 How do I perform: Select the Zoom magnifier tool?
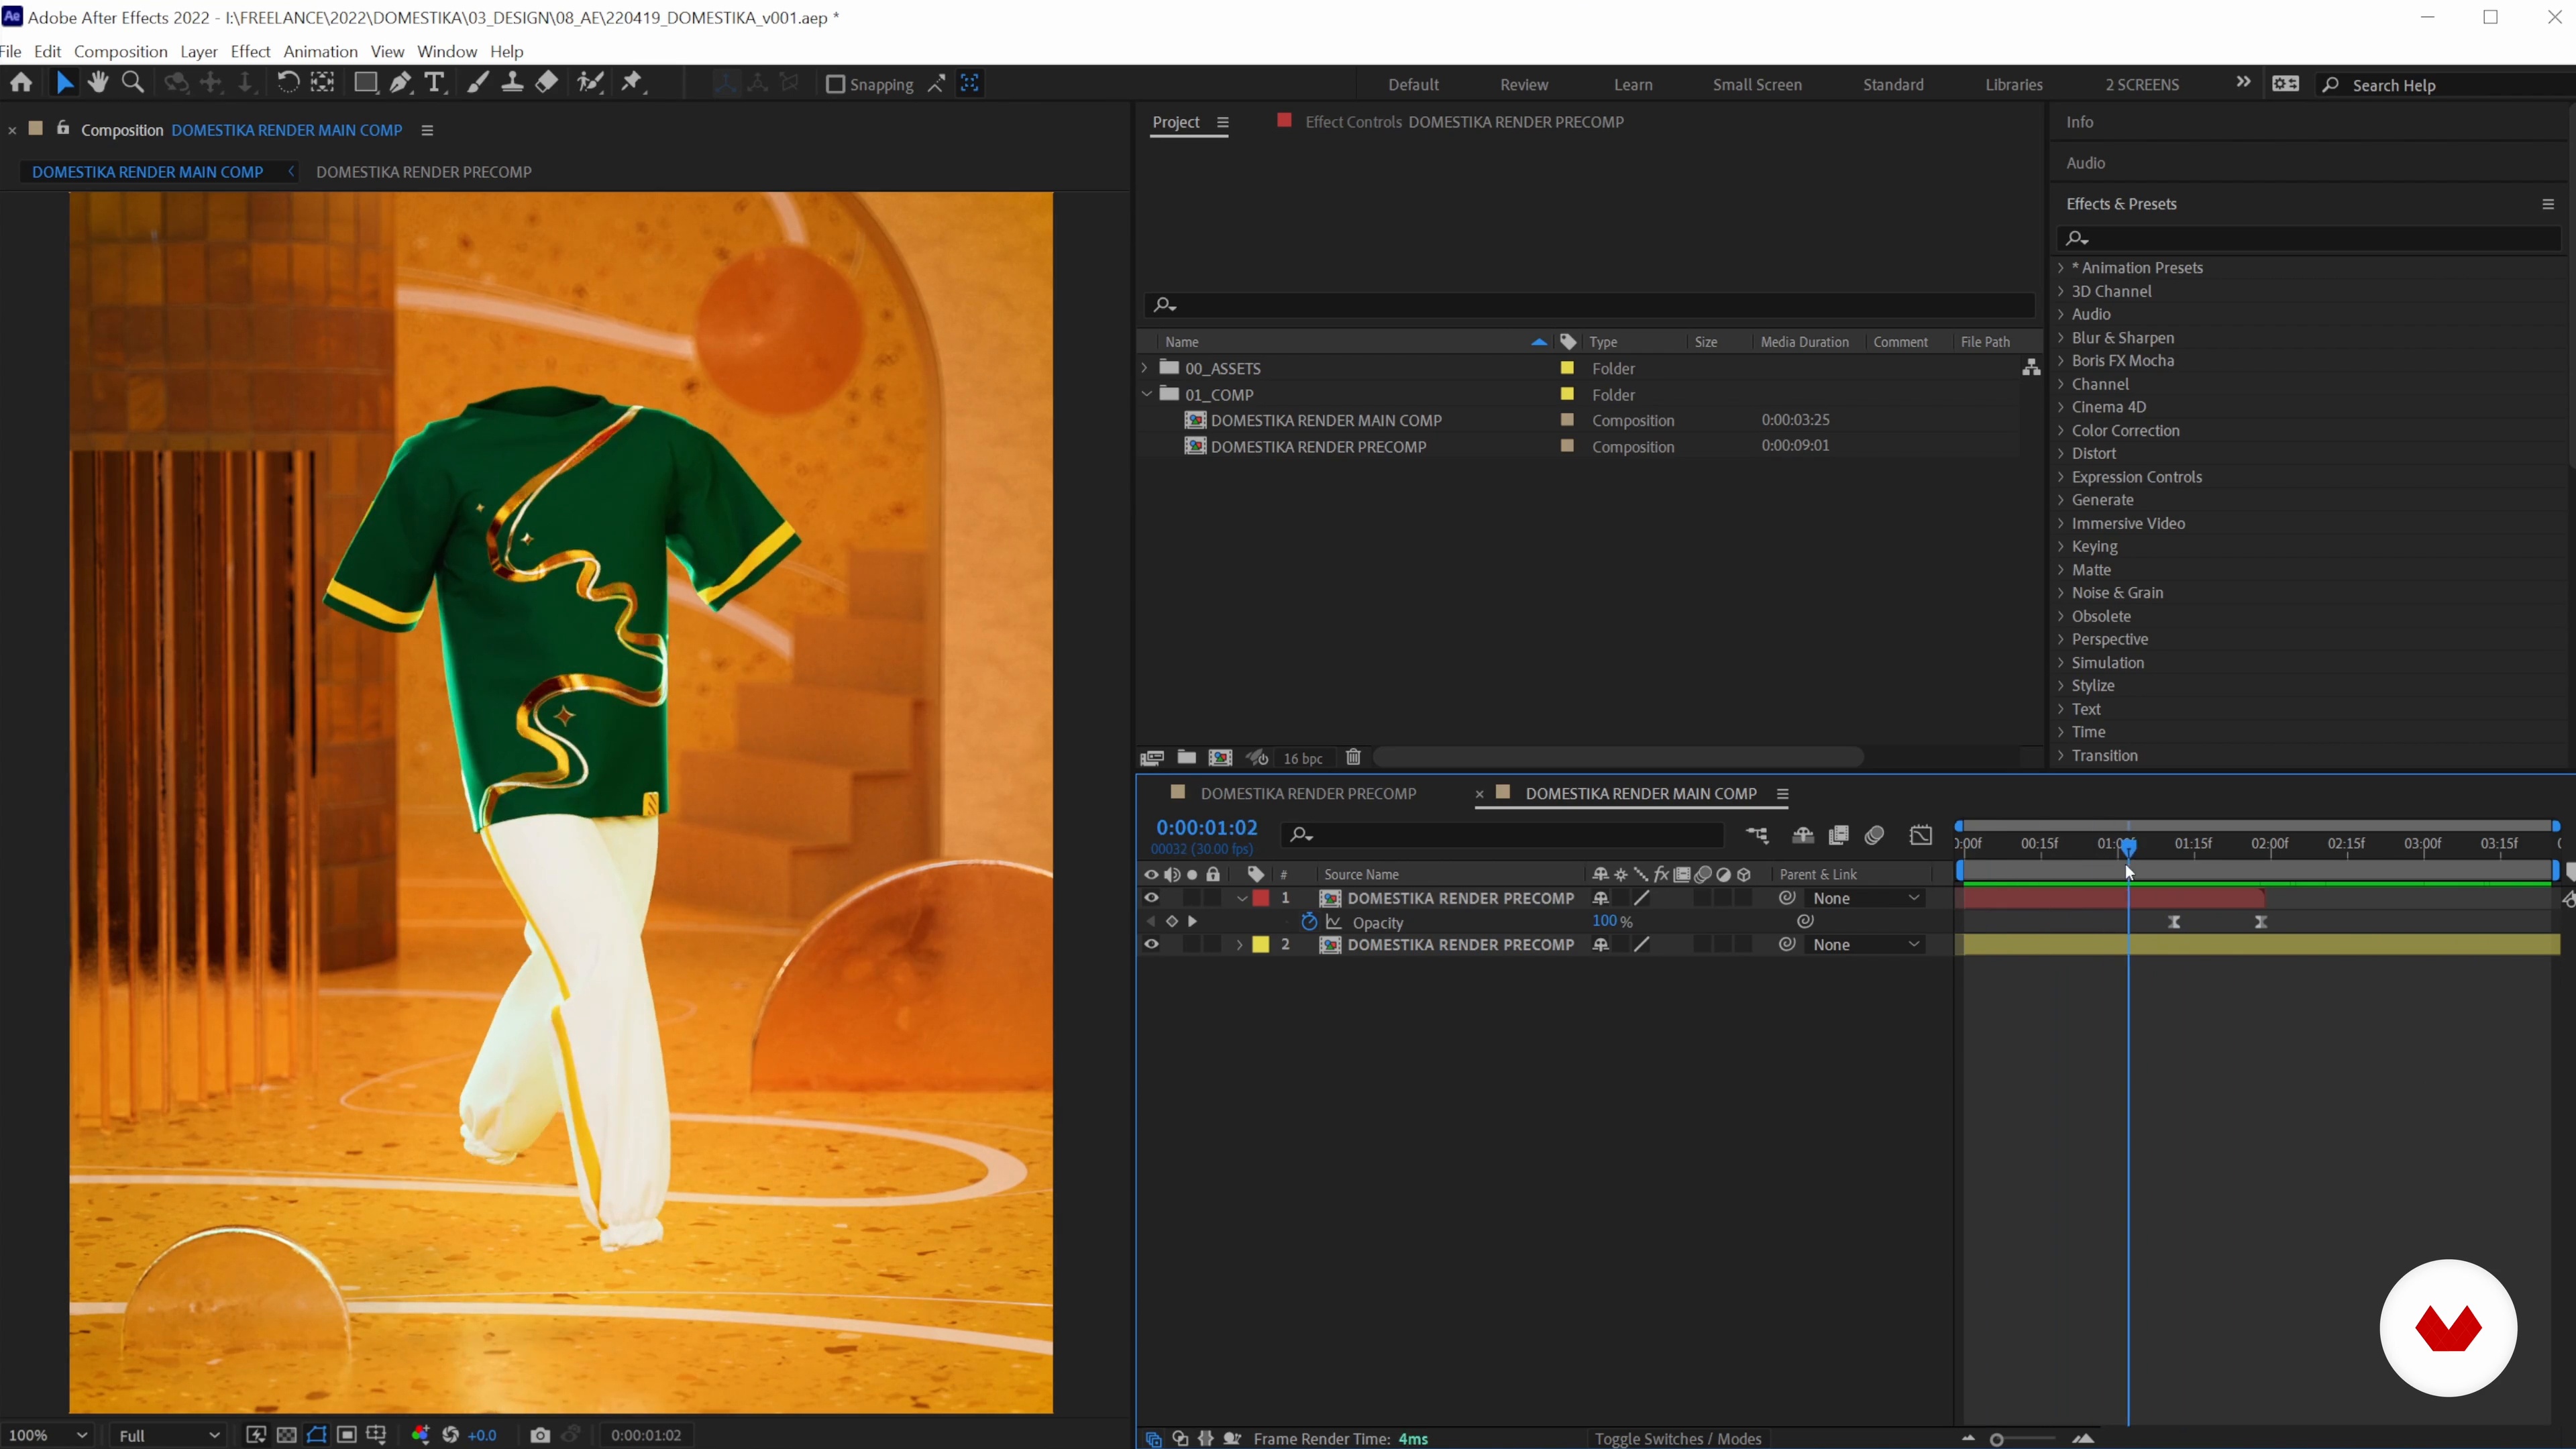(x=132, y=83)
